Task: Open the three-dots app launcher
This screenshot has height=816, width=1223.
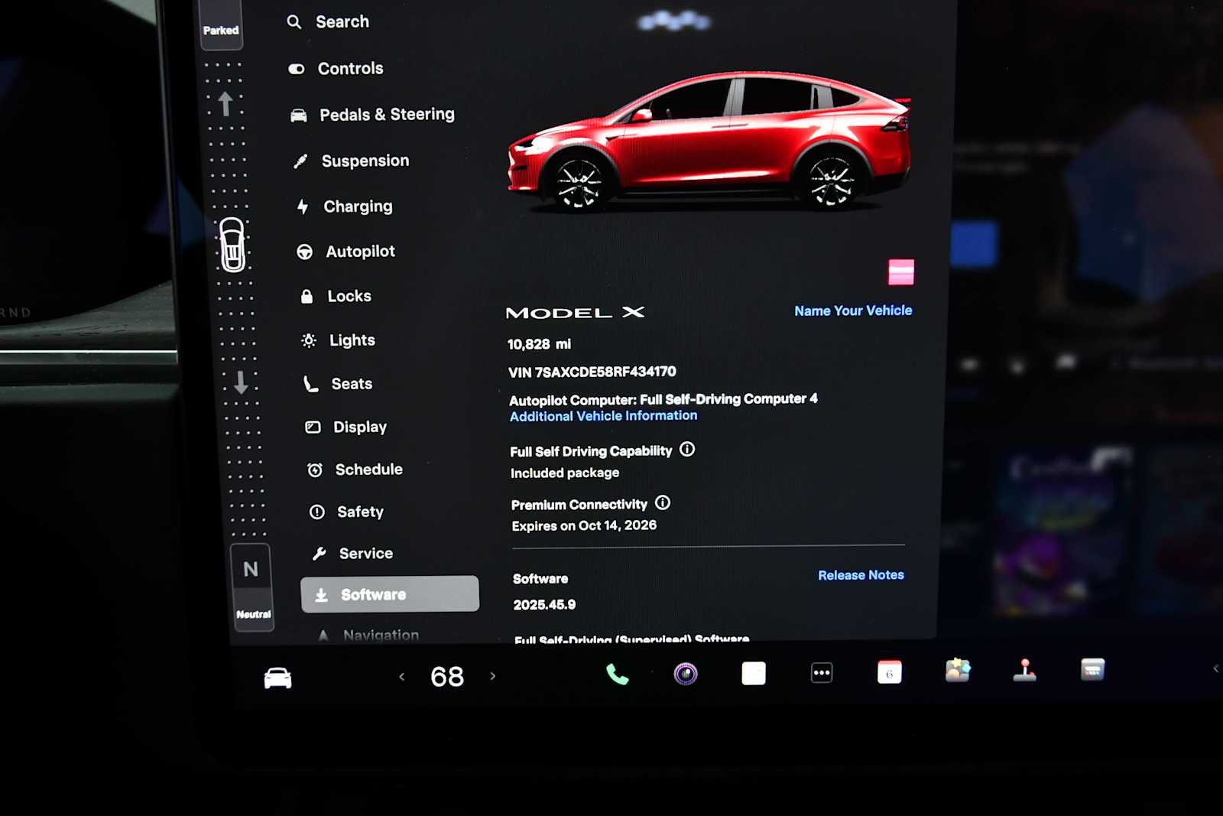Action: (822, 673)
